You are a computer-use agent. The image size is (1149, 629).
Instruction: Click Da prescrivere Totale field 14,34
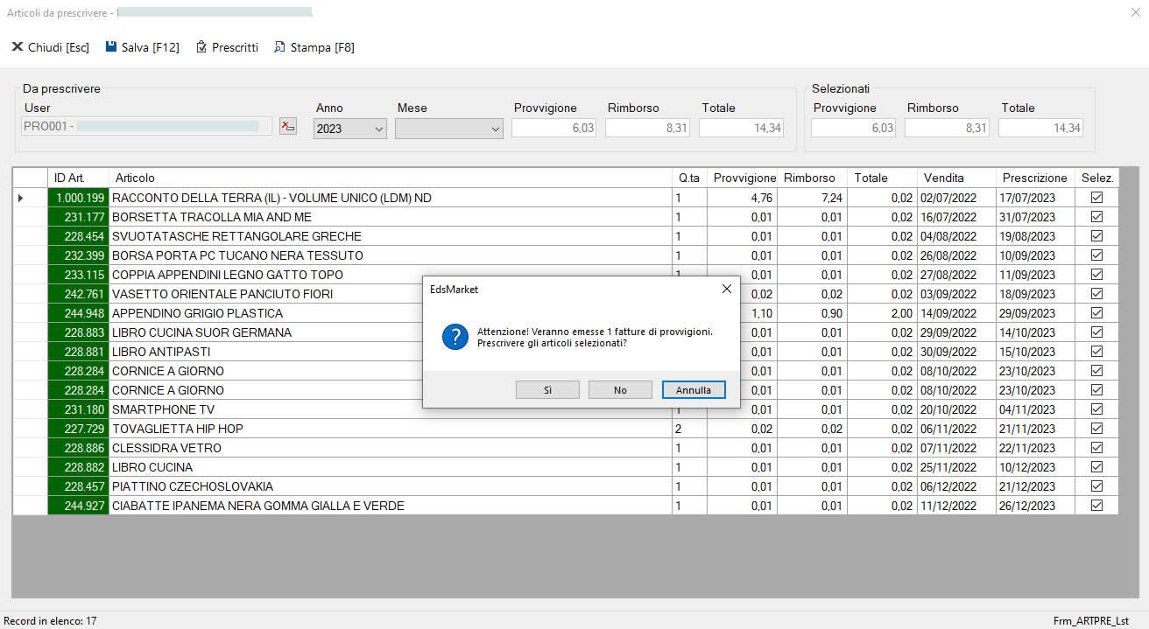(741, 128)
